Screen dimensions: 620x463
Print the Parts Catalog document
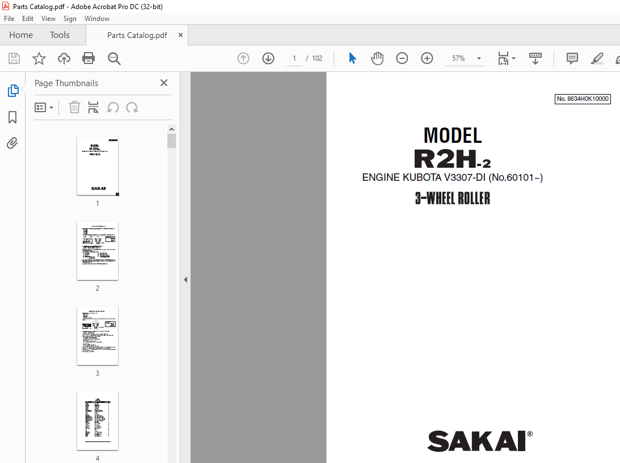tap(88, 58)
